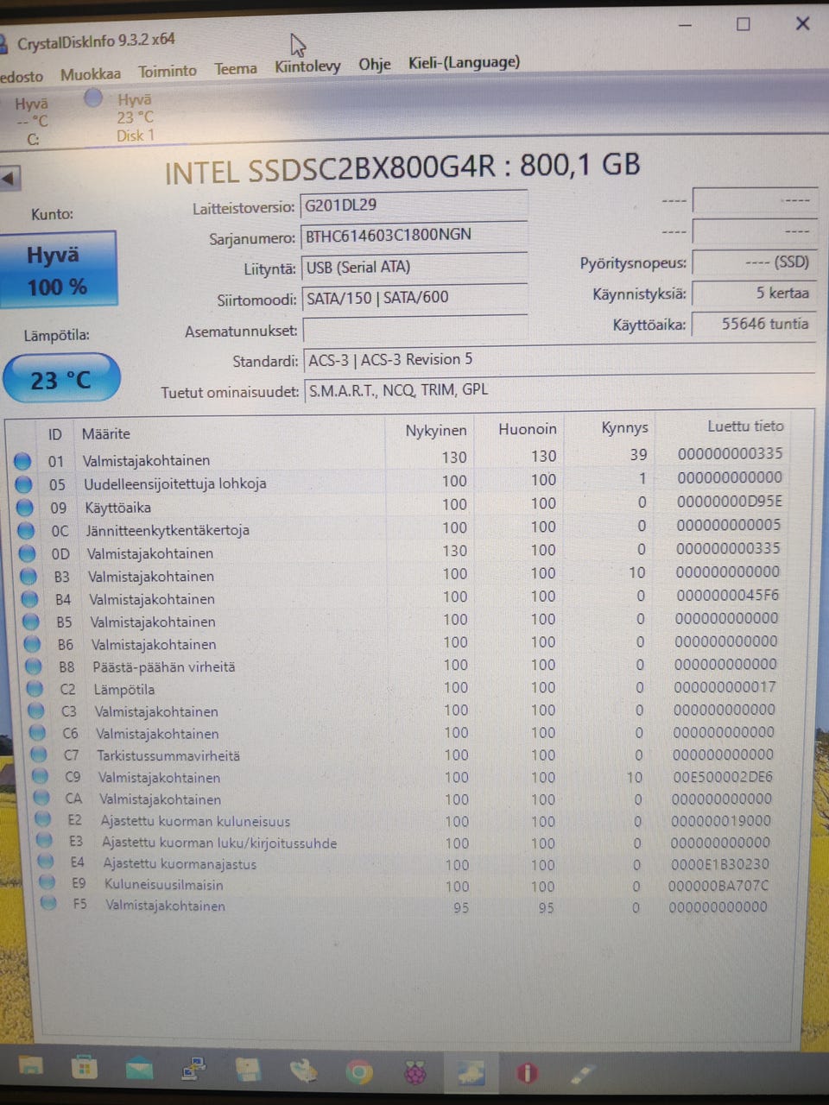The image size is (829, 1105).
Task: Click the status circle for attribute C7
Action: tap(38, 755)
